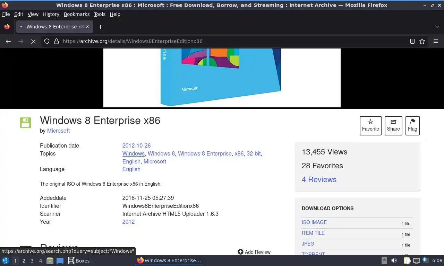Open the taskbar file manager icon
The width and height of the screenshot is (444, 266).
click(x=50, y=260)
